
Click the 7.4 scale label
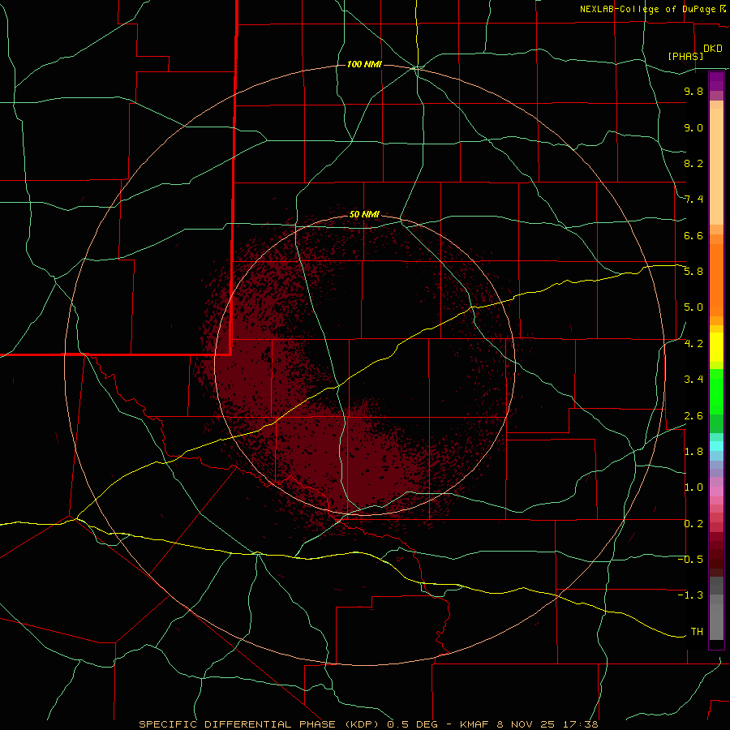[x=693, y=200]
